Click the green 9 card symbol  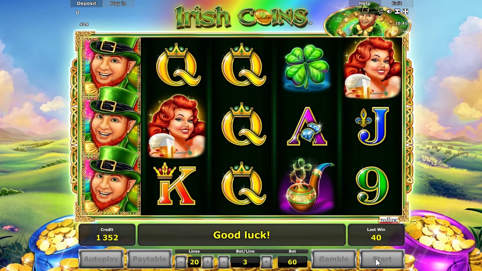coord(372,186)
